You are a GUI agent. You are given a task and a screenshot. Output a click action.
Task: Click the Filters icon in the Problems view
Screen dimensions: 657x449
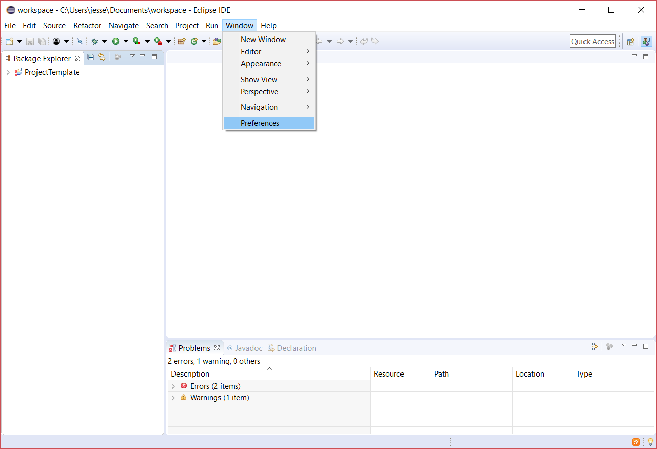610,346
